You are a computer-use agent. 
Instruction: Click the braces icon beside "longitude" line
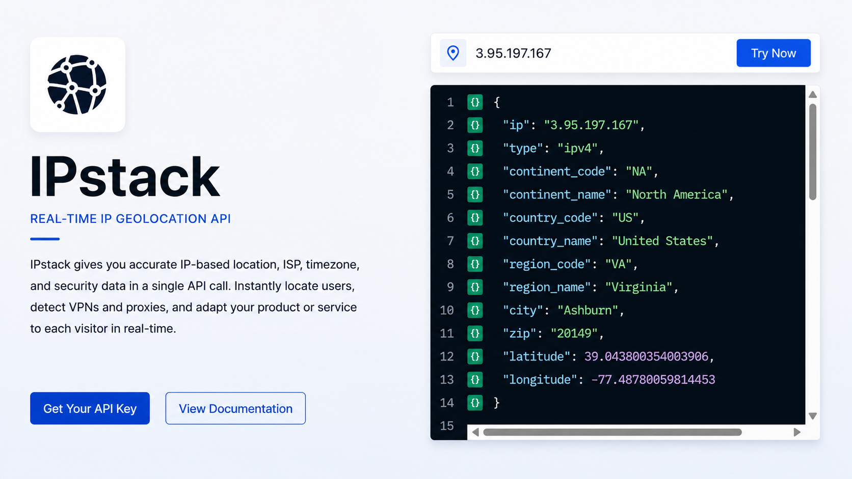coord(475,380)
